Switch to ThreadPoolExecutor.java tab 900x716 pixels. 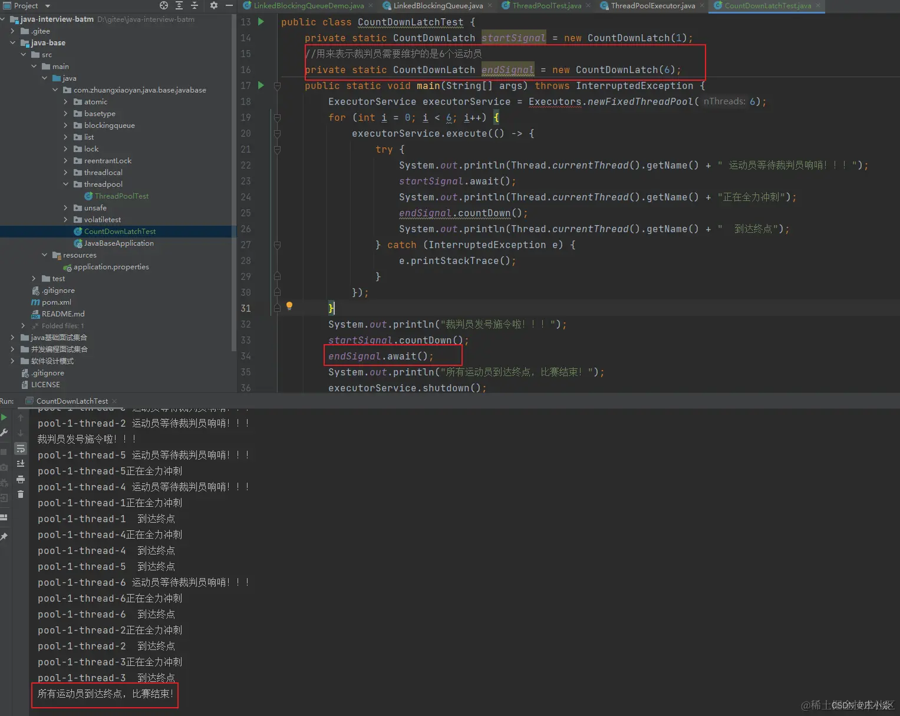(x=652, y=6)
